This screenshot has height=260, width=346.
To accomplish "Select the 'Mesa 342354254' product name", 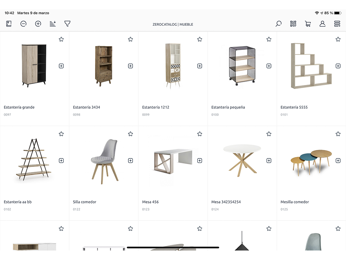I will click(226, 202).
